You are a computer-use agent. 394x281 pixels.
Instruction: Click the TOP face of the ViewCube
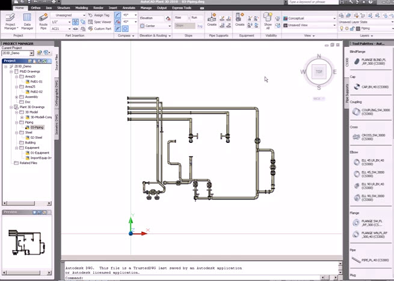click(319, 72)
